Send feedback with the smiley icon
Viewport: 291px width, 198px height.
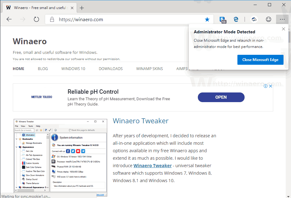(x=268, y=19)
